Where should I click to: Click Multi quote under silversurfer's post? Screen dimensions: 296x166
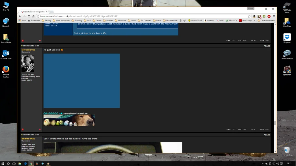[253, 129]
